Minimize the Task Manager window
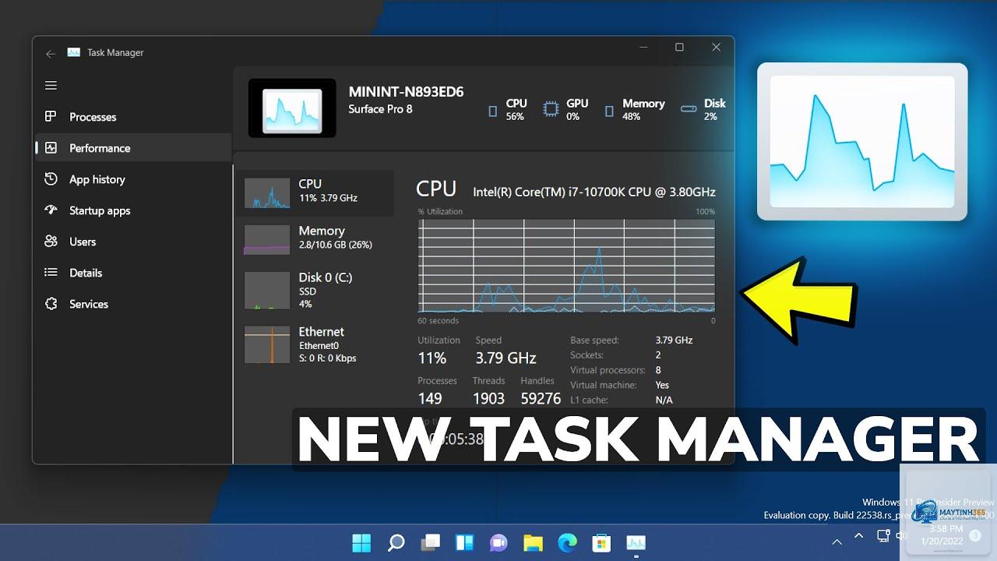Viewport: 997px width, 561px height. [x=643, y=48]
